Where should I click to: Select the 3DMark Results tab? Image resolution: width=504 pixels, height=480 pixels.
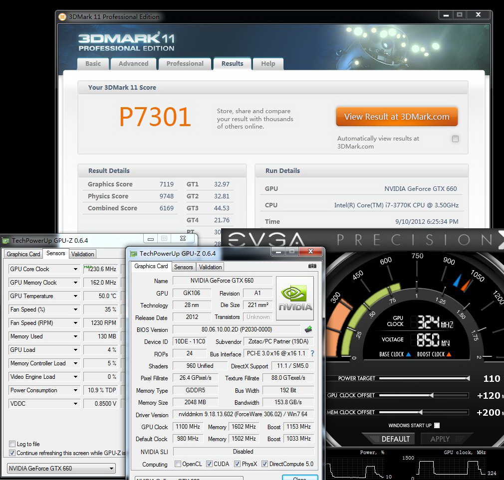pyautogui.click(x=232, y=64)
